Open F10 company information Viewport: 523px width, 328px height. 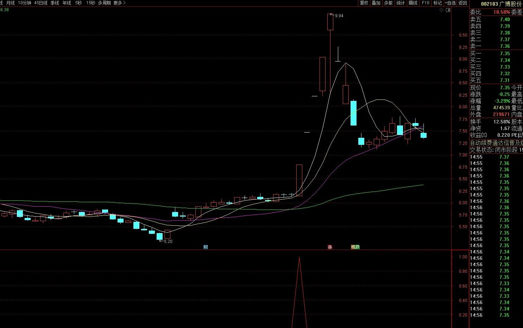(x=426, y=3)
